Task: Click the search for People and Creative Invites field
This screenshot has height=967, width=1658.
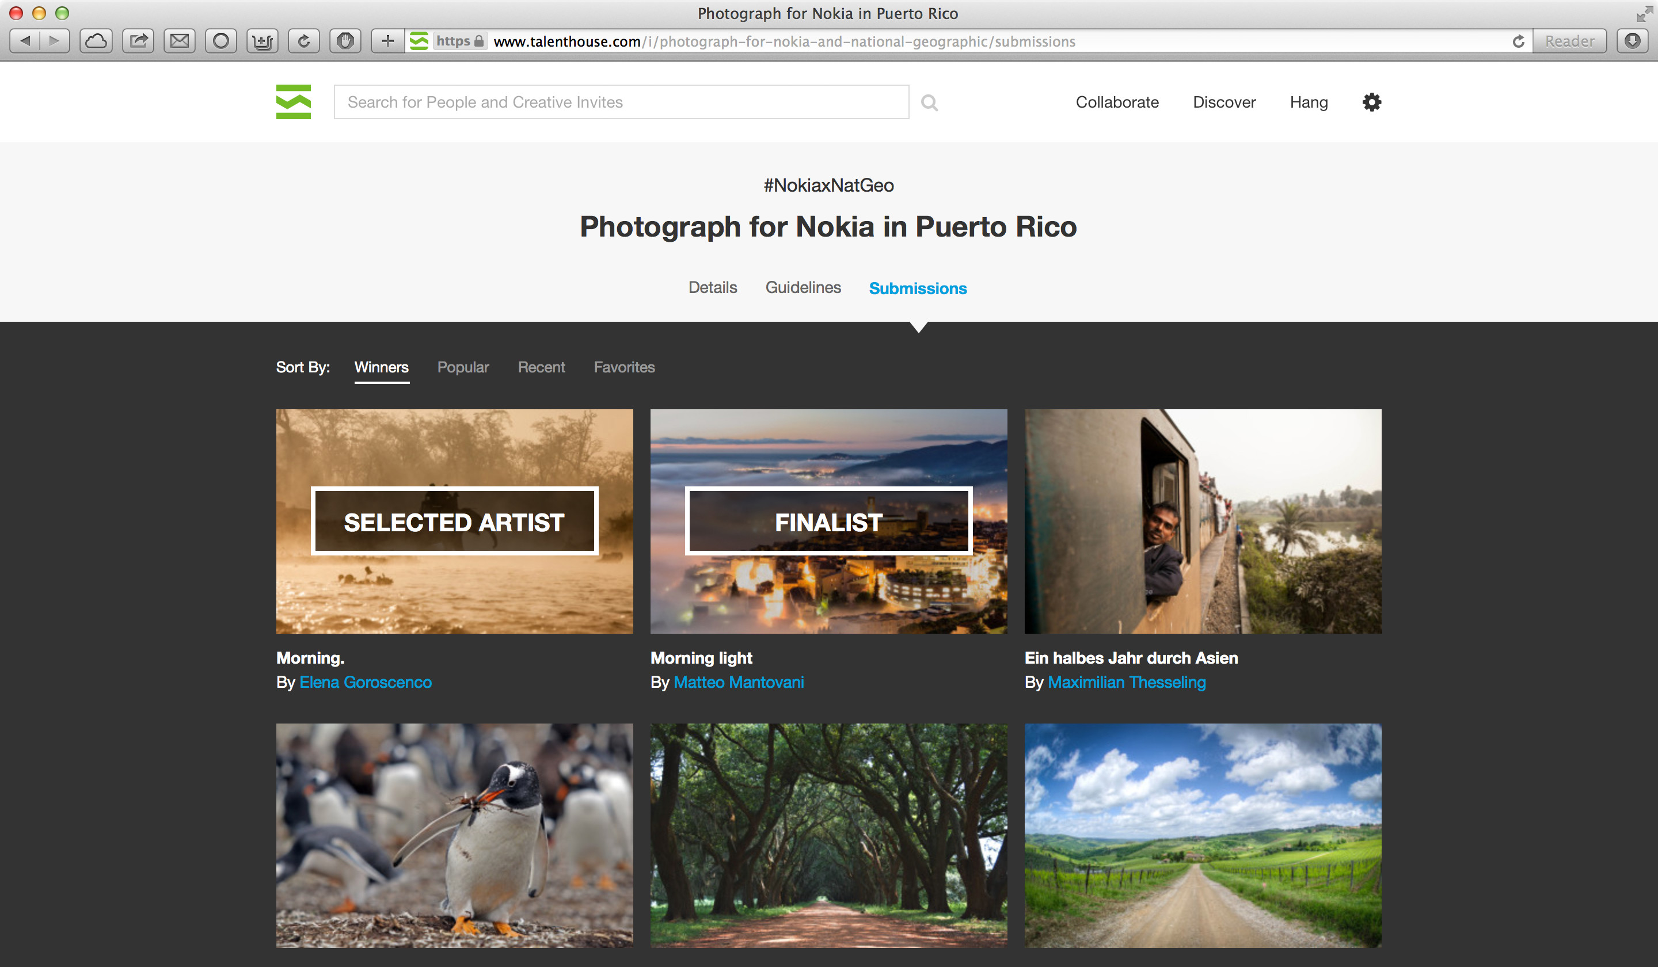Action: click(x=622, y=102)
